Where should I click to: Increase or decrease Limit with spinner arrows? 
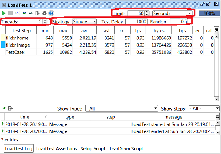(x=147, y=13)
